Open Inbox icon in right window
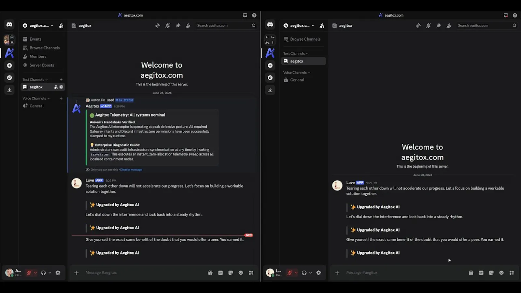Image resolution: width=521 pixels, height=293 pixels. (x=506, y=15)
